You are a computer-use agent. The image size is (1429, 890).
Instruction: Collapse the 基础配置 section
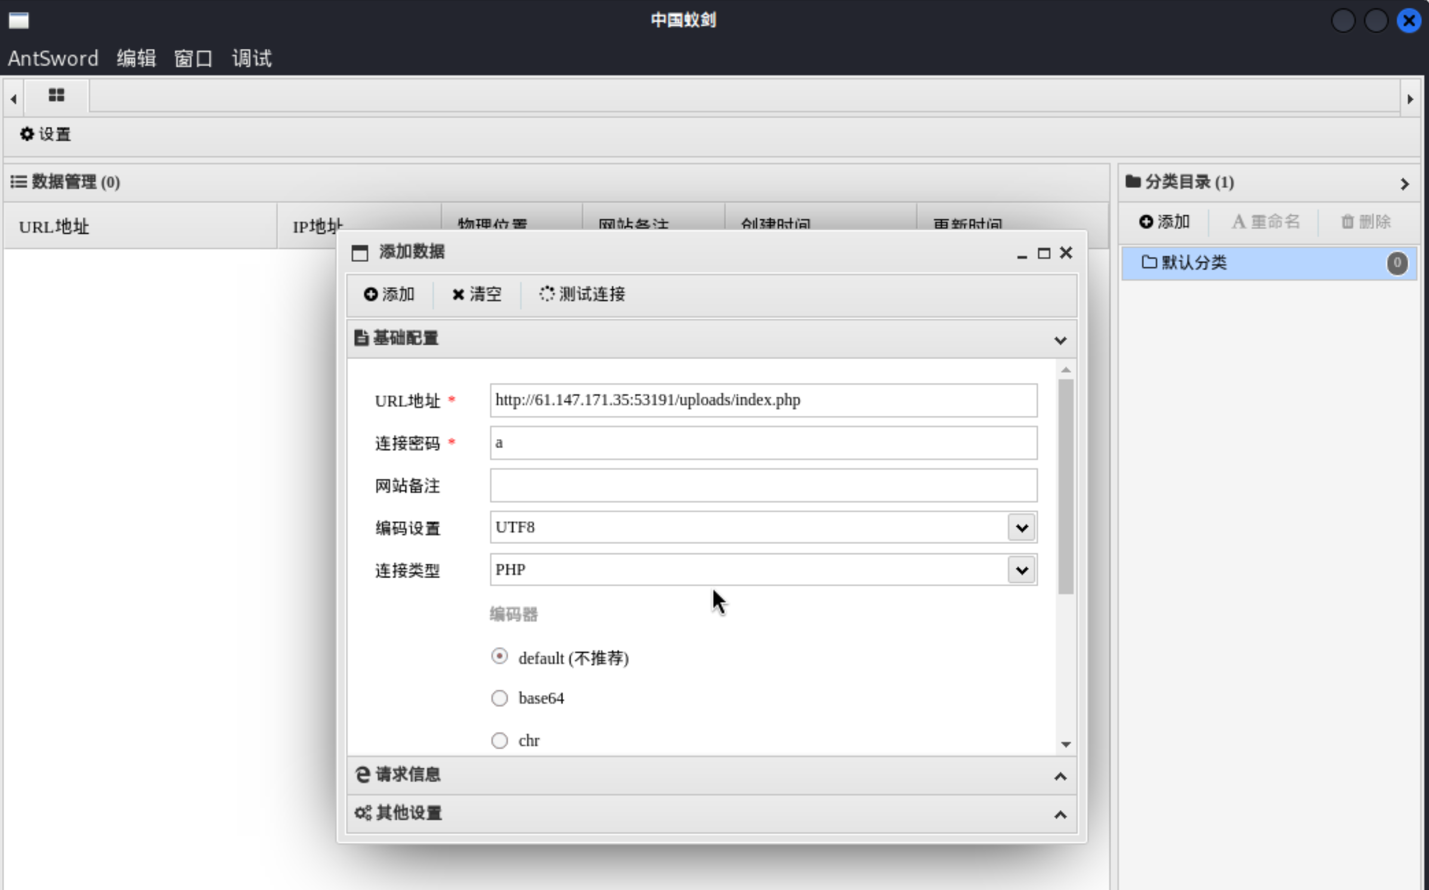[x=1060, y=340]
